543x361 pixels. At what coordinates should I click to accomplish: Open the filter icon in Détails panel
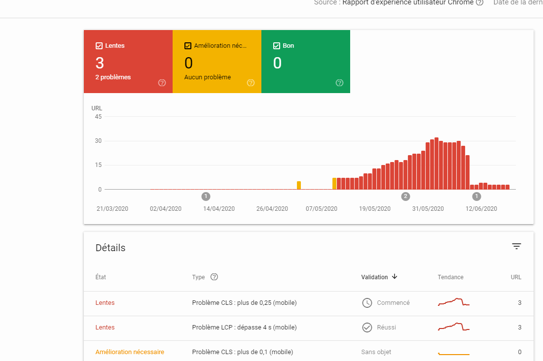coord(516,246)
